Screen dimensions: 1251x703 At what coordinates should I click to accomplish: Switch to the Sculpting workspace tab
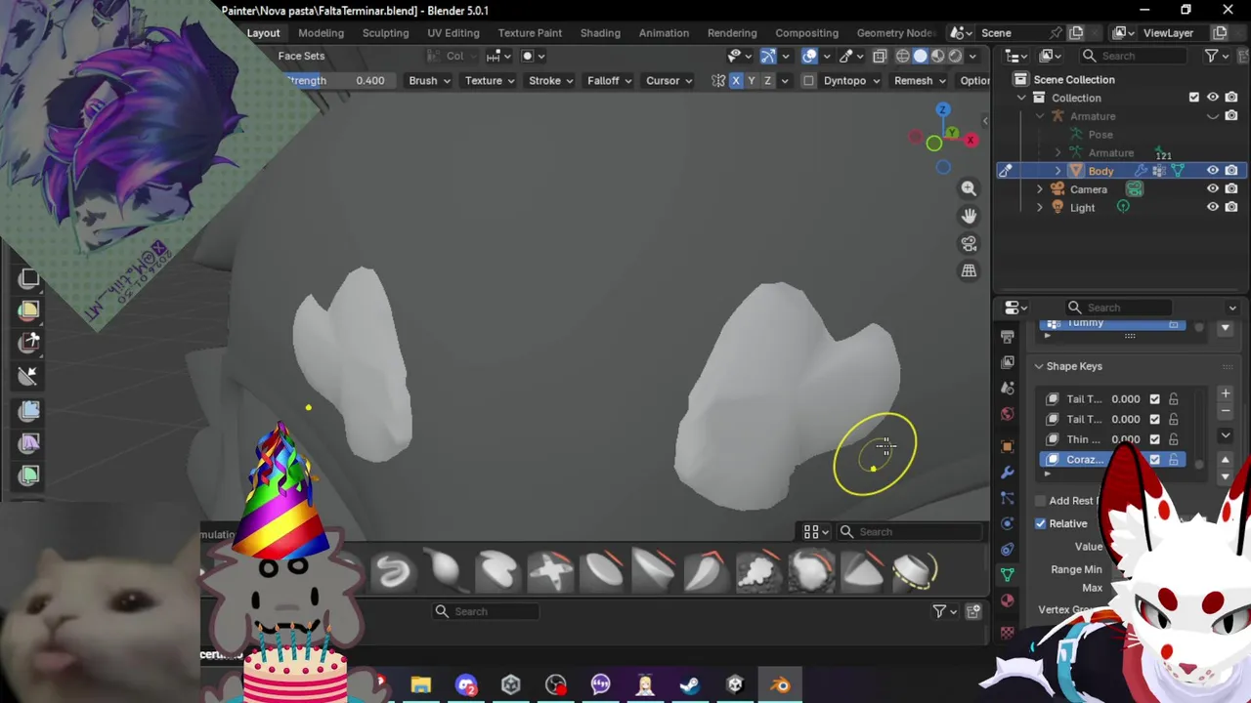pos(385,32)
